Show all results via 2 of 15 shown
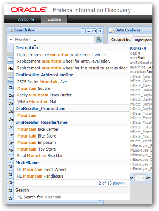The width and height of the screenshot is (159, 211). tap(111, 183)
